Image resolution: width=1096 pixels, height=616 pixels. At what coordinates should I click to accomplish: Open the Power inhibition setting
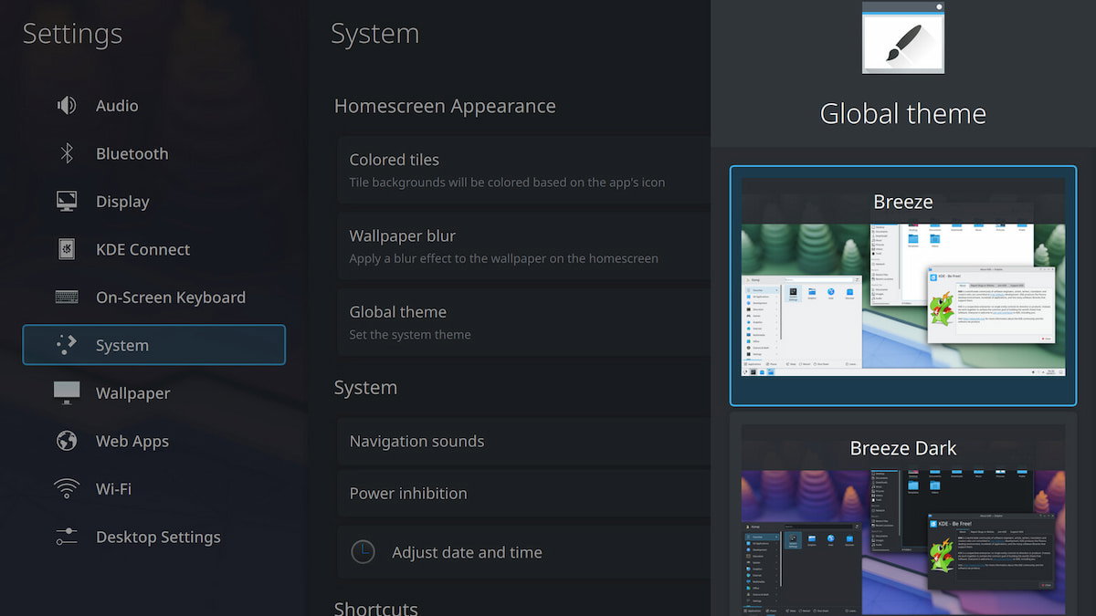pos(524,493)
